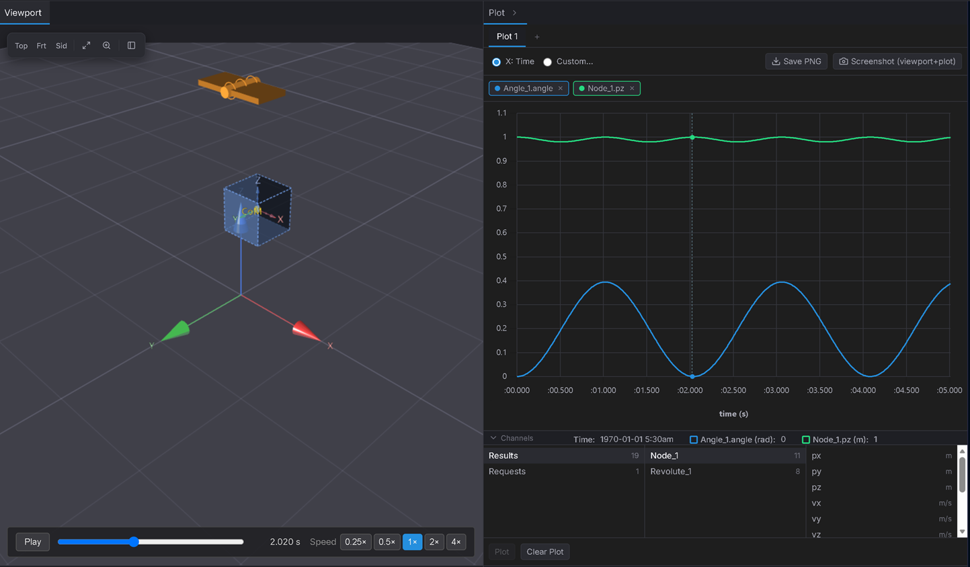Image resolution: width=970 pixels, height=567 pixels.
Task: Set playback speed to 1×
Action: point(413,541)
